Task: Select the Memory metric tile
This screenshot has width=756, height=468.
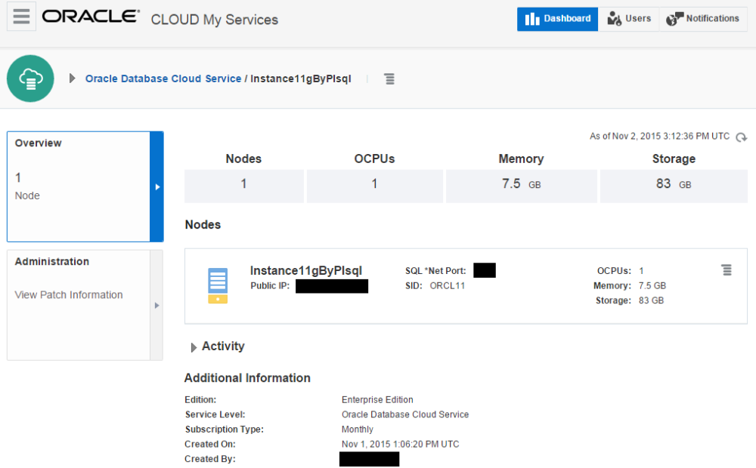Action: click(521, 184)
